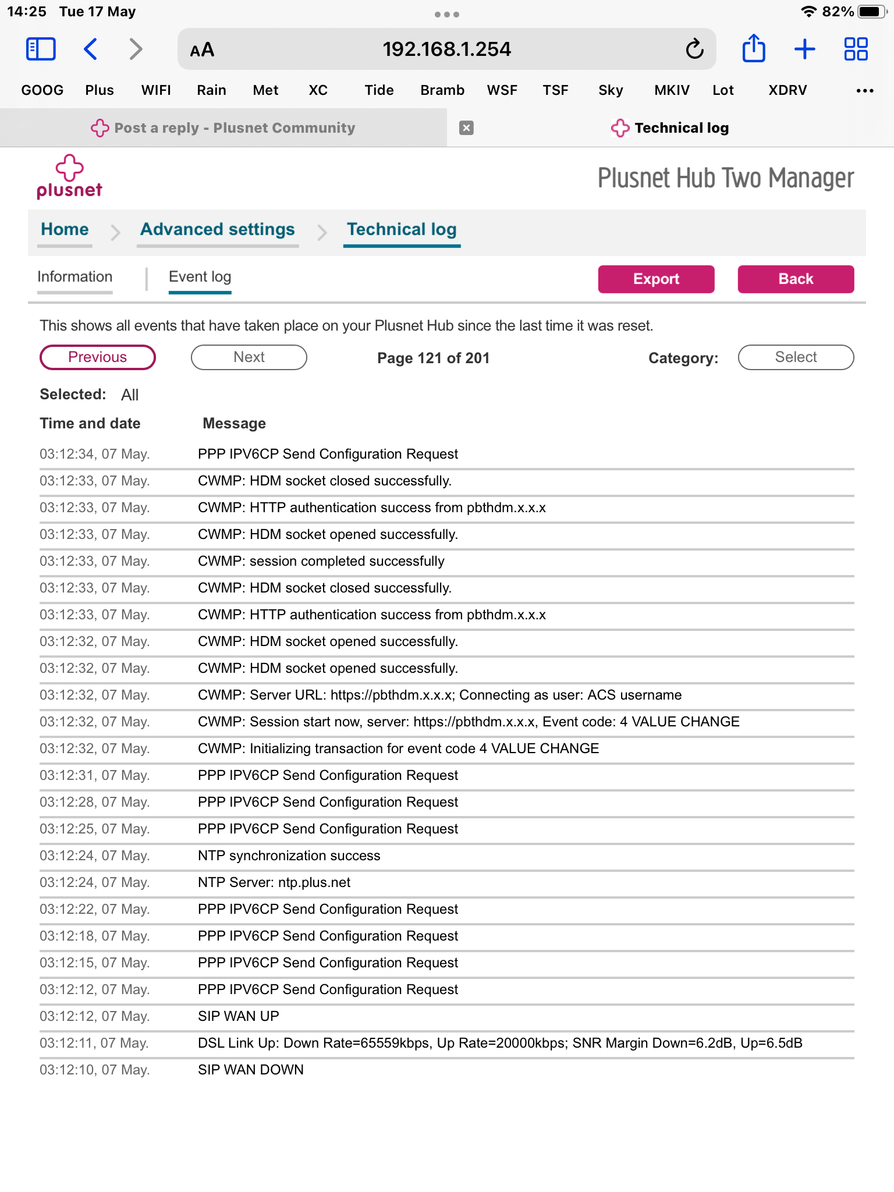Export the event log

[x=656, y=279]
